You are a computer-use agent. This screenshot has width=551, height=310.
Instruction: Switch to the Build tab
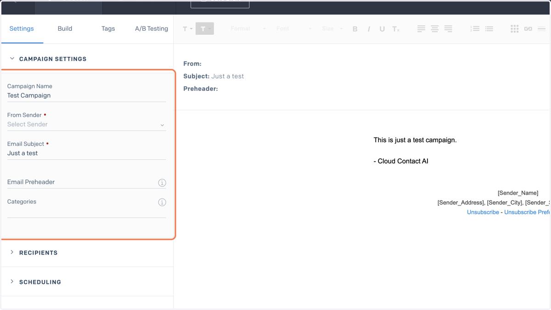tap(65, 28)
